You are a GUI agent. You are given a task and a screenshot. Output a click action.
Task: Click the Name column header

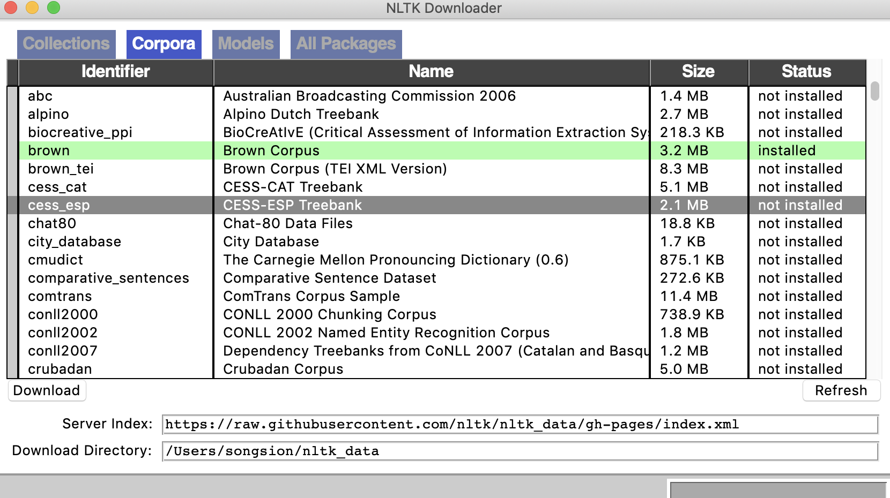point(431,72)
